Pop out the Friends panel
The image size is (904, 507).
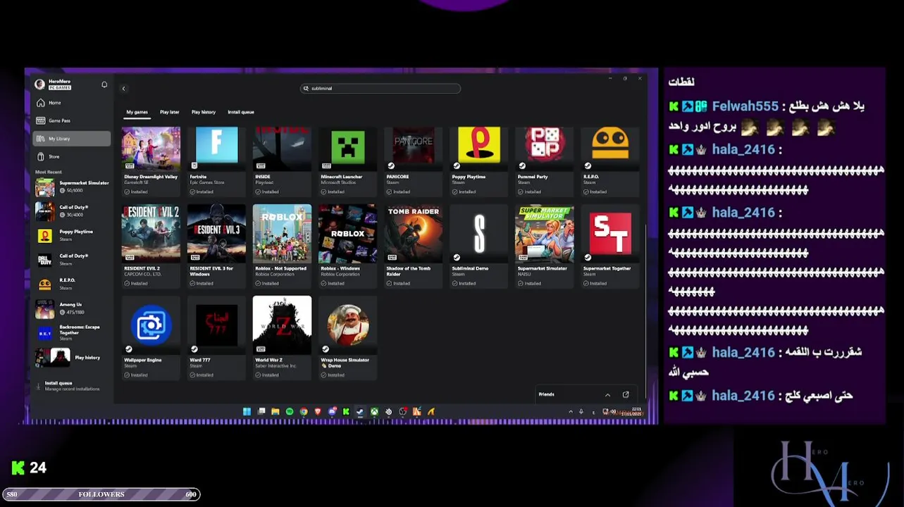pyautogui.click(x=626, y=394)
